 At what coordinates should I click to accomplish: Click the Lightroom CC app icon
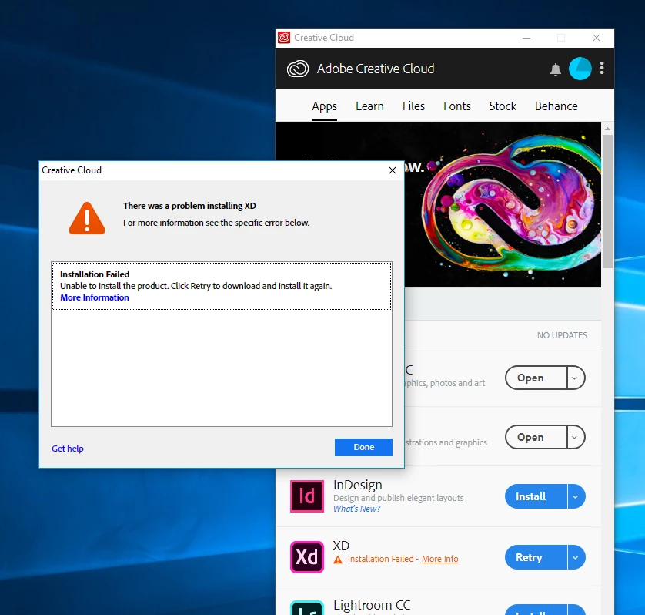pos(307,608)
